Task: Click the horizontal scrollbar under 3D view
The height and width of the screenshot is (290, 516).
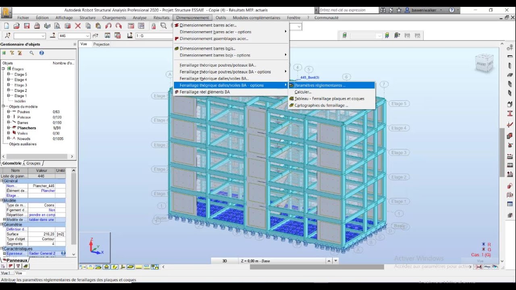Action: coord(317,267)
